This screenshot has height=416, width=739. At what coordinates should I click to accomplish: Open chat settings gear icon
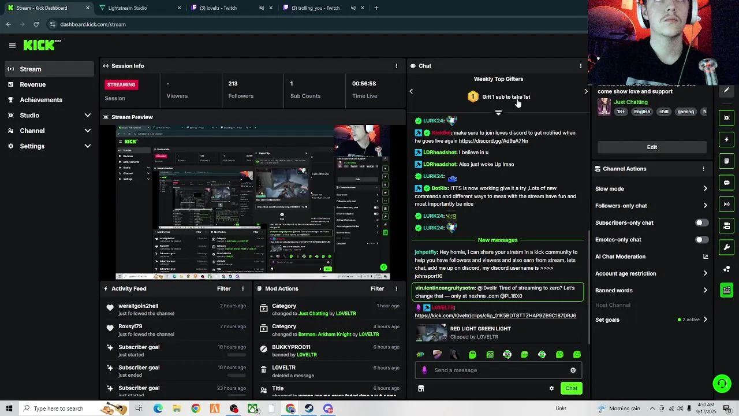point(551,388)
